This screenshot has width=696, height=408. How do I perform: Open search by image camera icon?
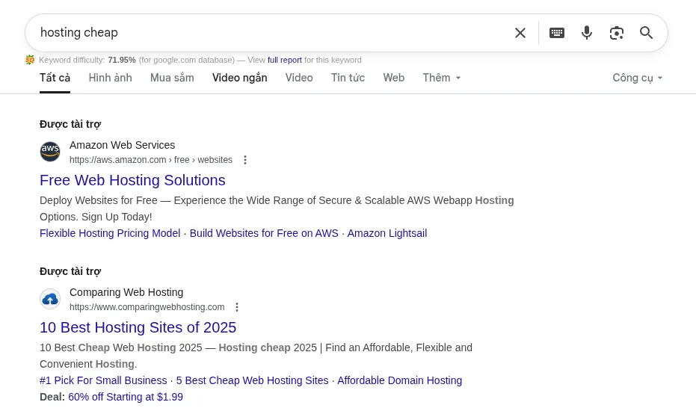pyautogui.click(x=617, y=33)
